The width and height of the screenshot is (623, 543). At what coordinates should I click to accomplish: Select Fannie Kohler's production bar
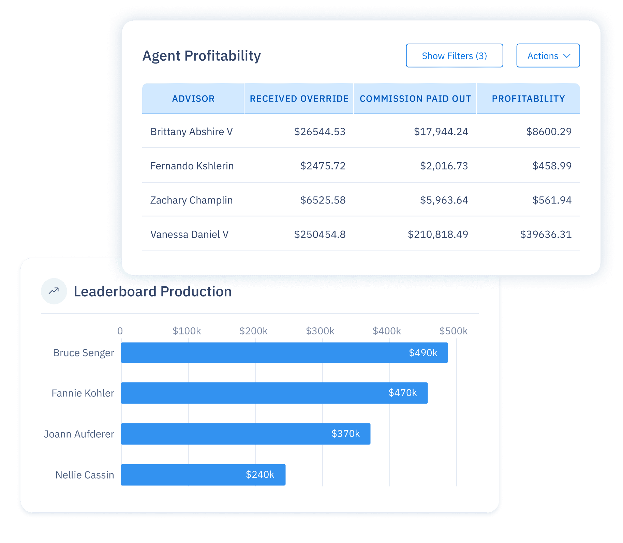273,393
